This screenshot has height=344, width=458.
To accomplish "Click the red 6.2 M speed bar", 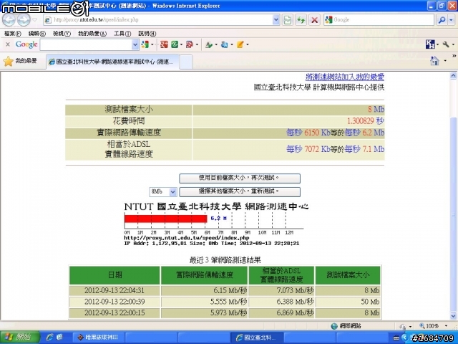I will click(x=165, y=219).
